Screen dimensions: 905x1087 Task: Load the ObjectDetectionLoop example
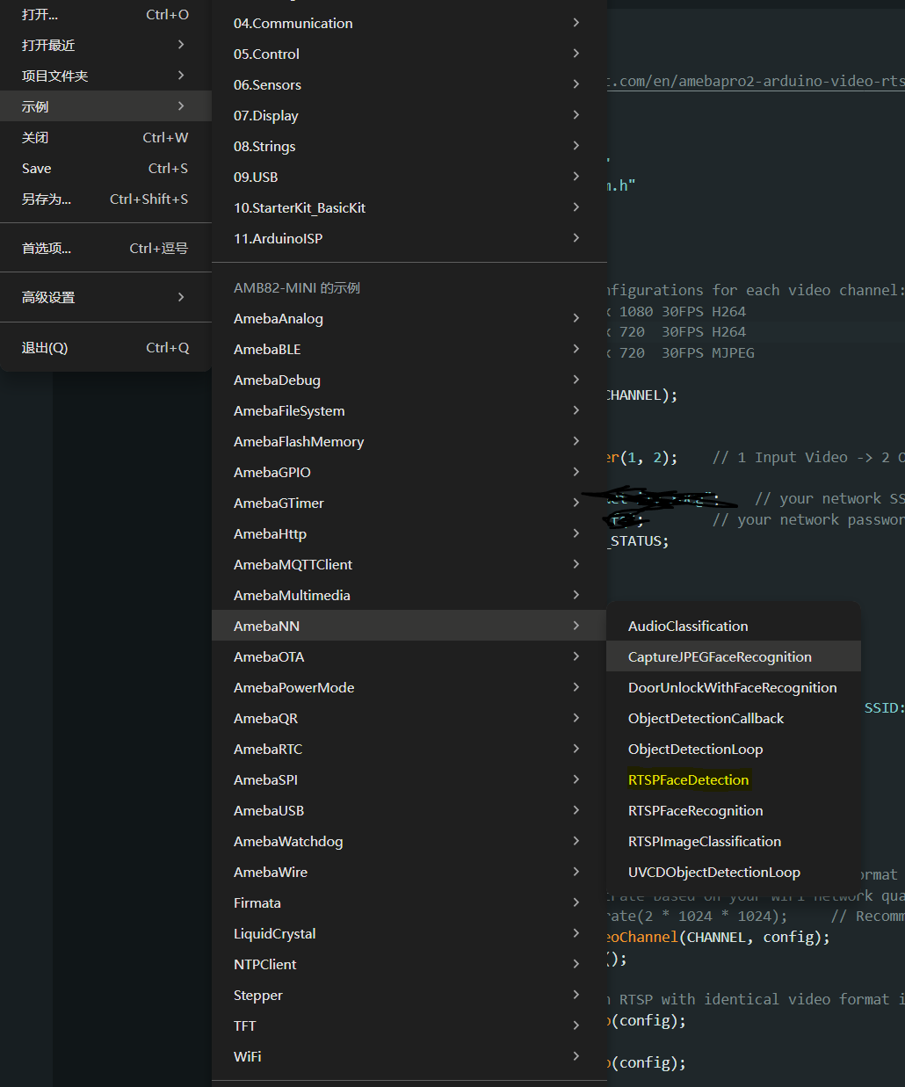click(734, 749)
